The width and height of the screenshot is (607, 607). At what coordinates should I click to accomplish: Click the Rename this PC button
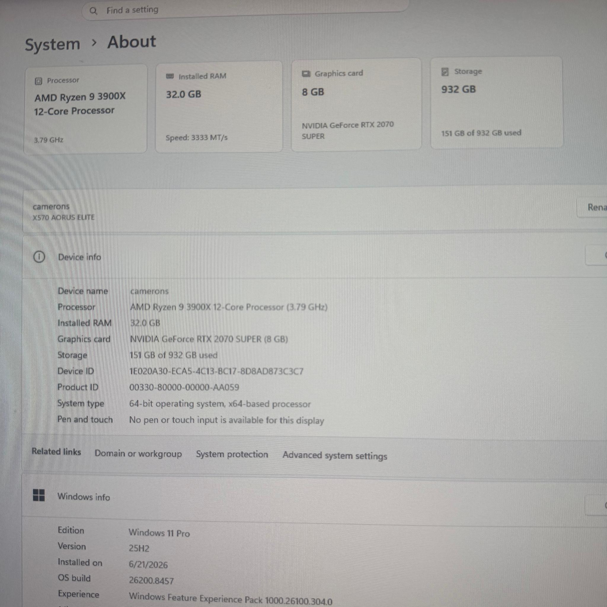[x=592, y=207]
